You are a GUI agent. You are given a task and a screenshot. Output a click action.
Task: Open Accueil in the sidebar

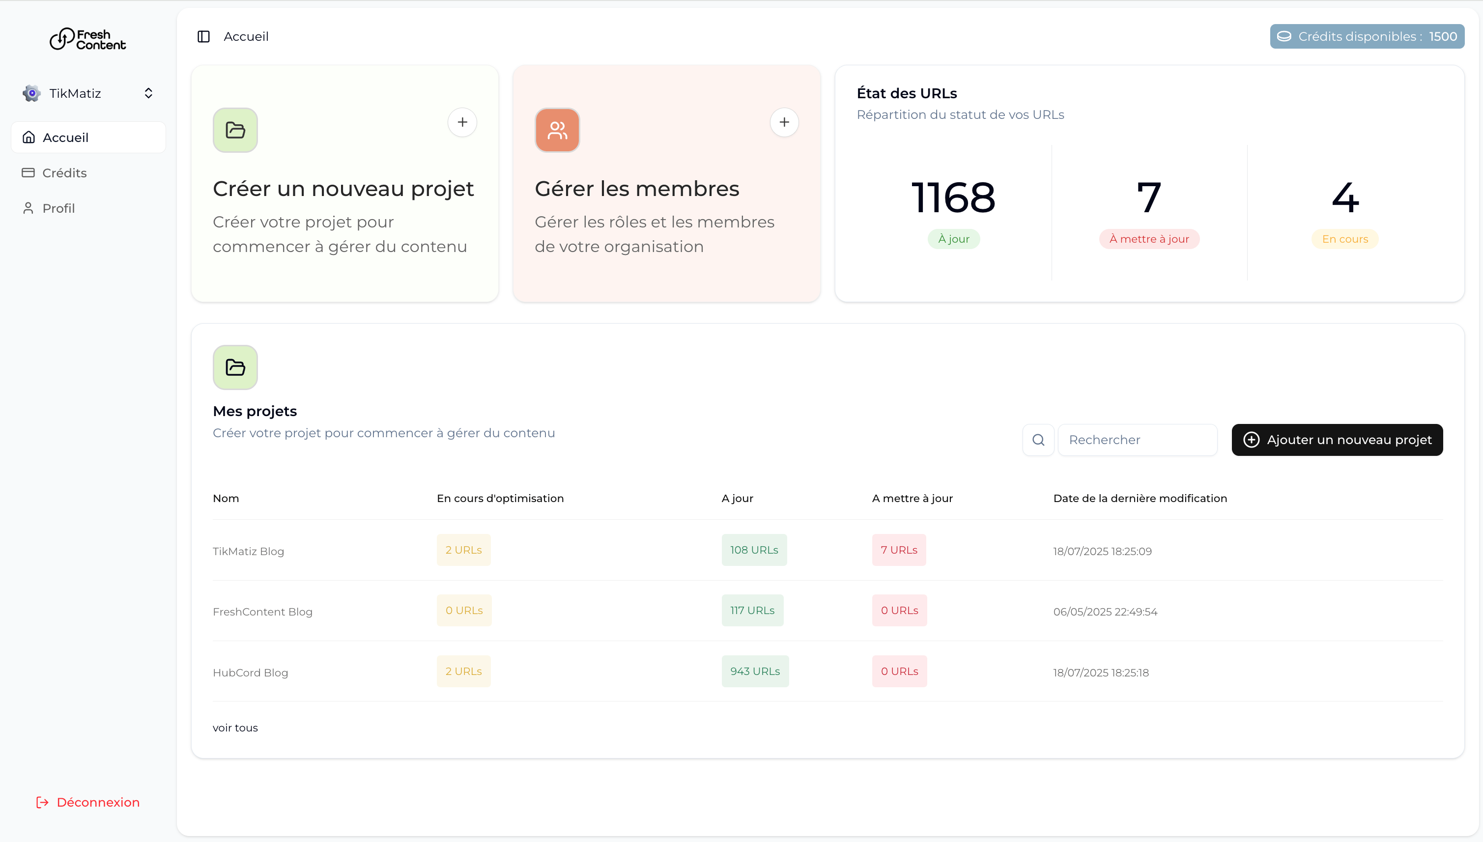tap(88, 137)
